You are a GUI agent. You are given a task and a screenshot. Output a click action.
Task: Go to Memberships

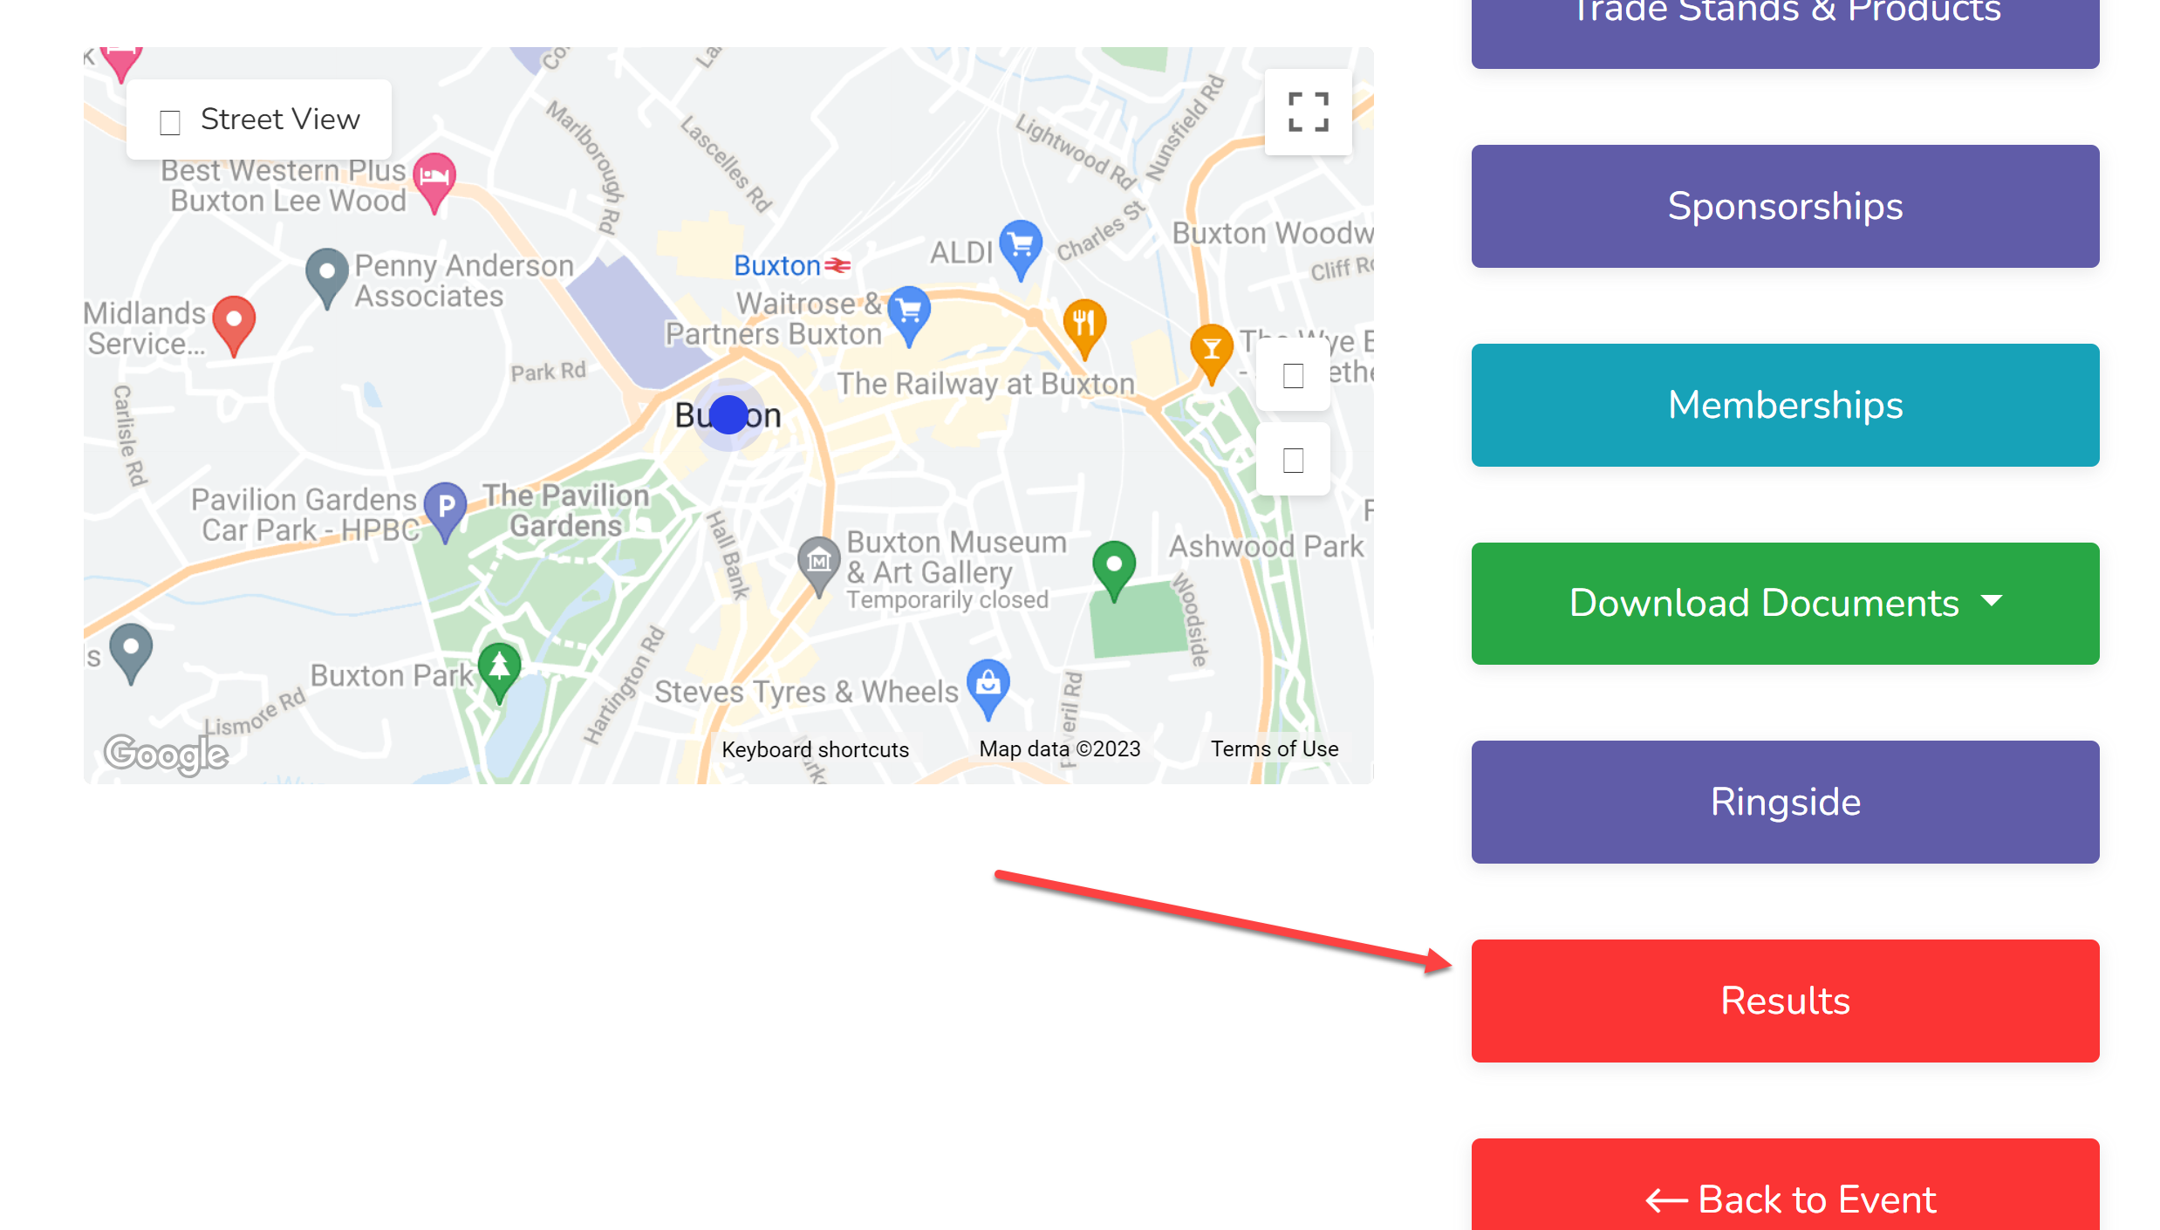(1785, 405)
